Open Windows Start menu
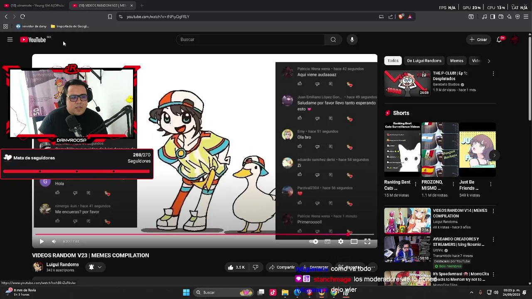The height and width of the screenshot is (299, 532). pos(186,292)
